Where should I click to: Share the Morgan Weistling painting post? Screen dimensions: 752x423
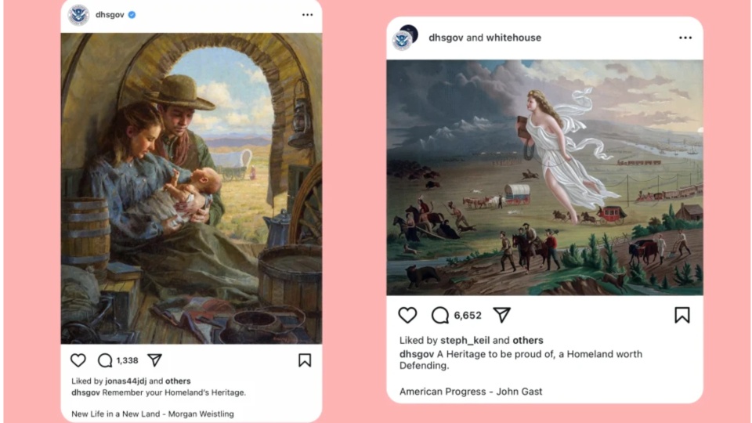coord(154,360)
